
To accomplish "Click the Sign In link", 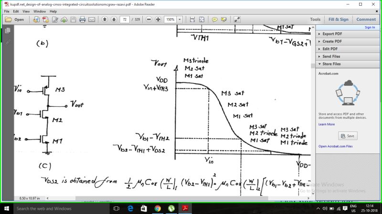I will (x=370, y=28).
